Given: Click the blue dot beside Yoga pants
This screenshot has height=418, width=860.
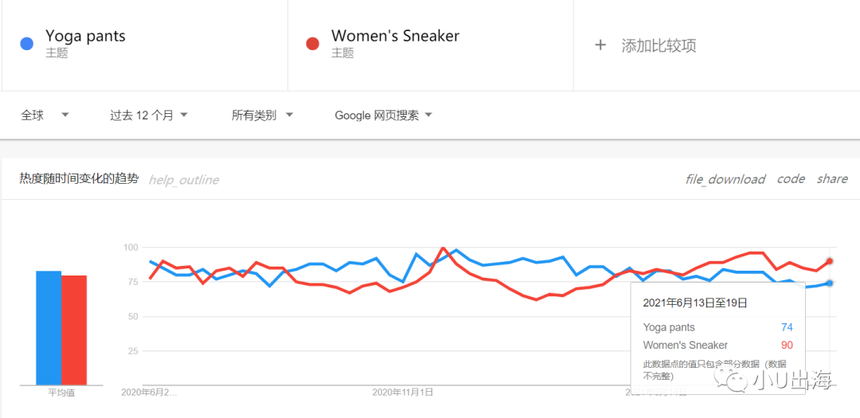Looking at the screenshot, I should [x=26, y=44].
